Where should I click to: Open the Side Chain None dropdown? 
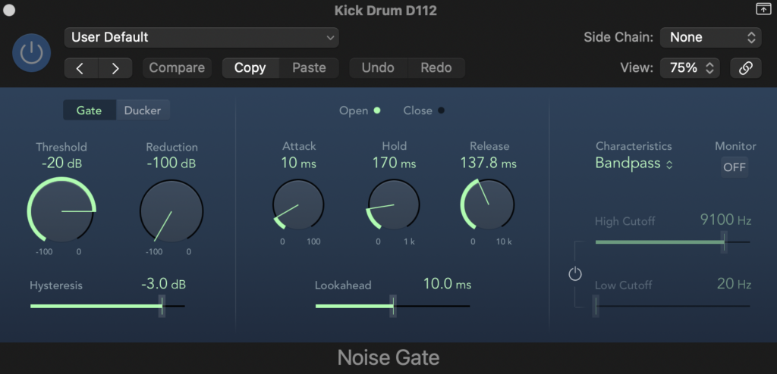(x=710, y=37)
